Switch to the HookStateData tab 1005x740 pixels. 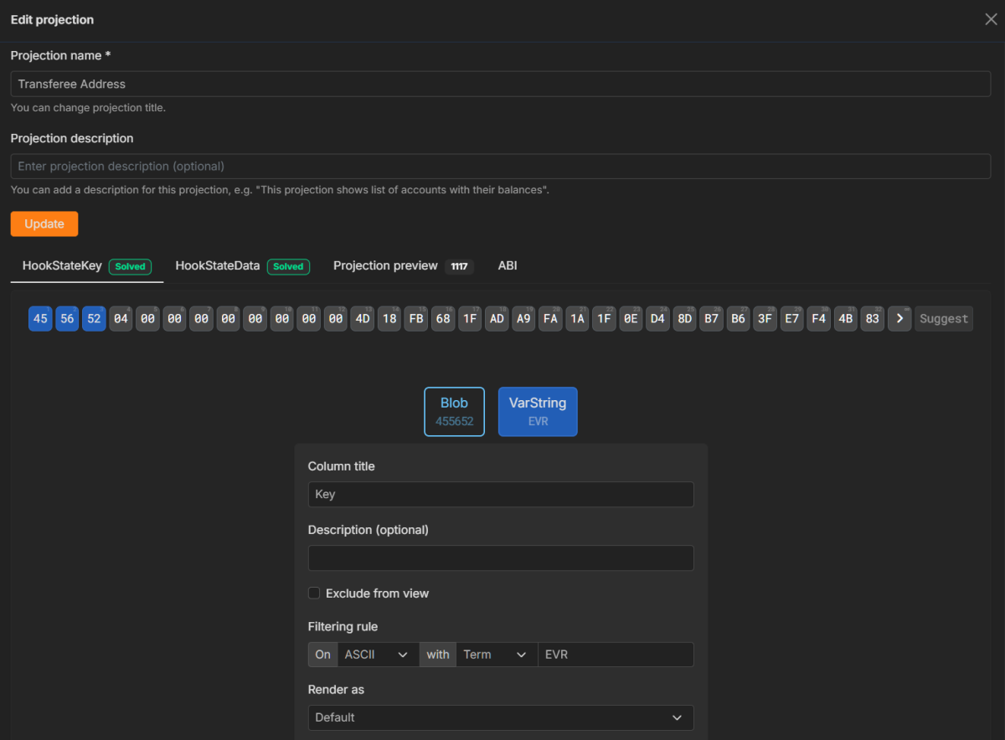217,265
